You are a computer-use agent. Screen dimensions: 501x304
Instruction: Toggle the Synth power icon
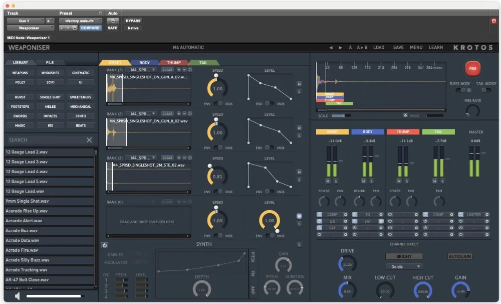tap(105, 245)
